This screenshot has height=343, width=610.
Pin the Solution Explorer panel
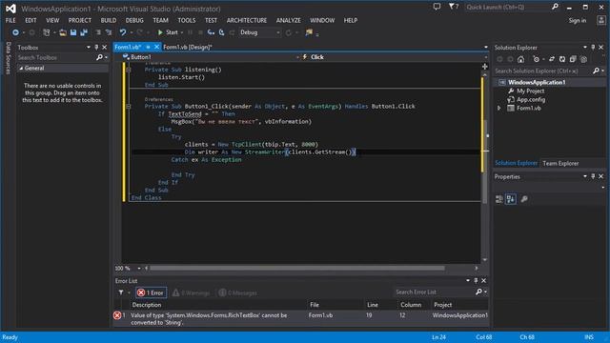tap(593, 47)
